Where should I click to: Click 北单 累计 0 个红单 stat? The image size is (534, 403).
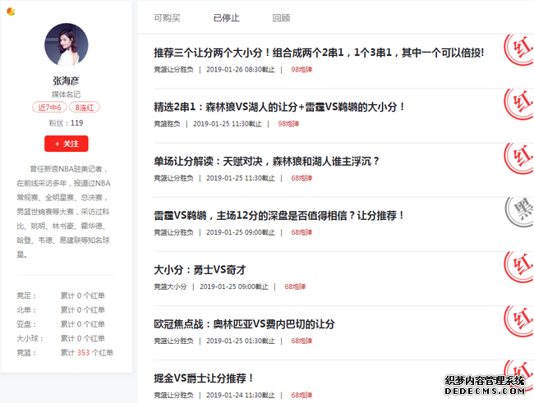click(61, 309)
